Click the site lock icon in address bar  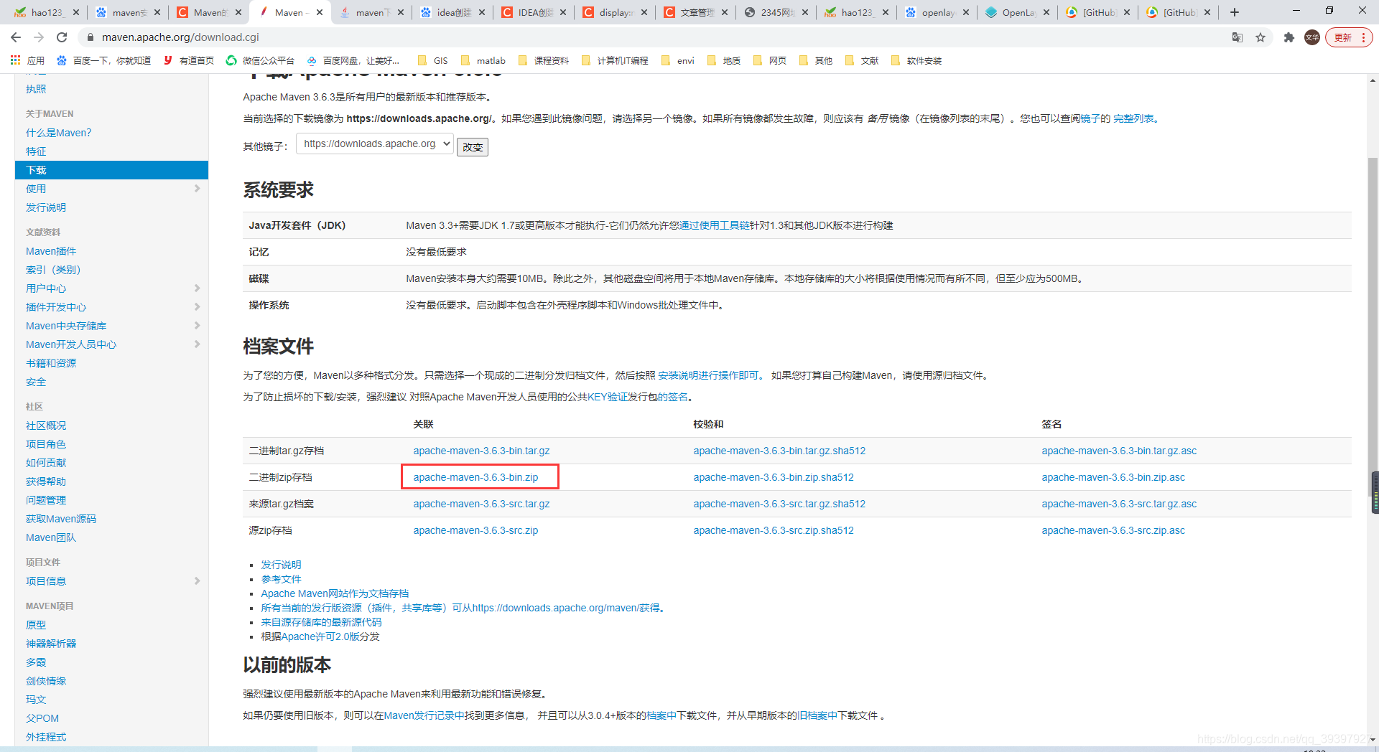pos(90,37)
